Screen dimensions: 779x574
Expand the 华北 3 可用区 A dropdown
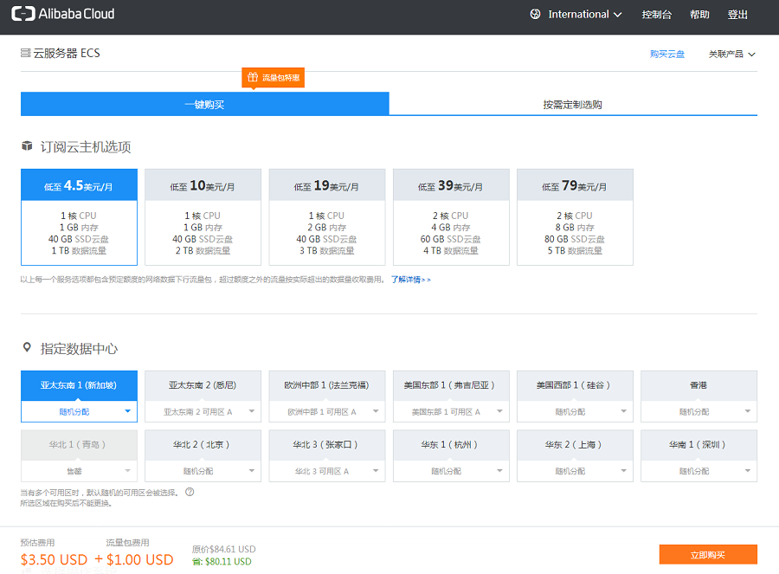pos(327,471)
